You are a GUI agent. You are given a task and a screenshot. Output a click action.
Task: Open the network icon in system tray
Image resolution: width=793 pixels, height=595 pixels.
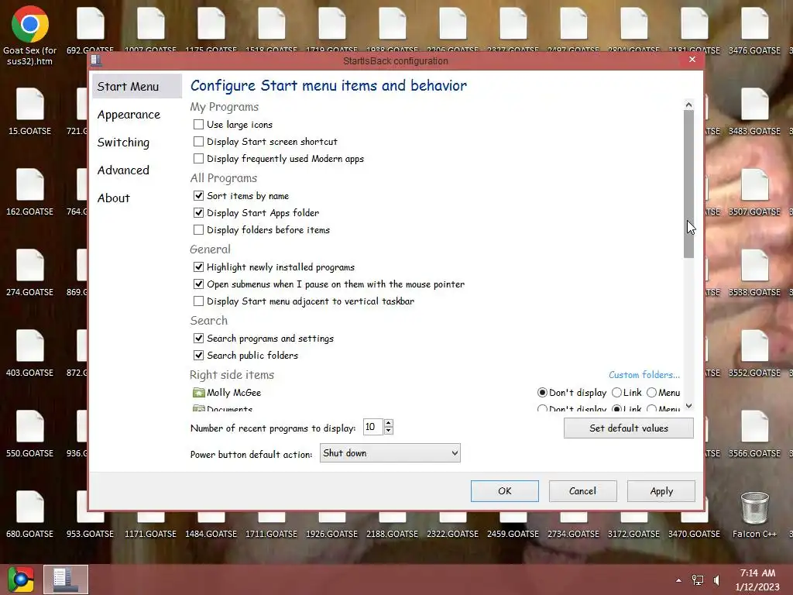[698, 580]
